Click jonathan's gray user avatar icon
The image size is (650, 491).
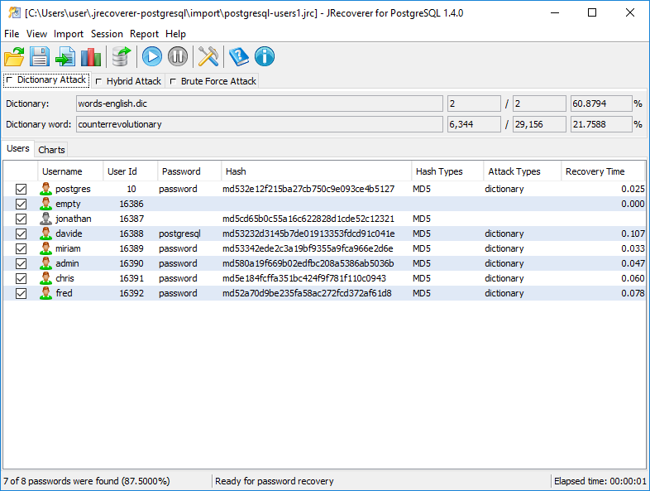coord(46,219)
